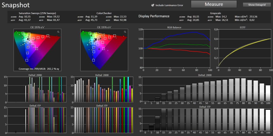Click the bright green bar in ColorChecker DeltaE 2000

124,90
